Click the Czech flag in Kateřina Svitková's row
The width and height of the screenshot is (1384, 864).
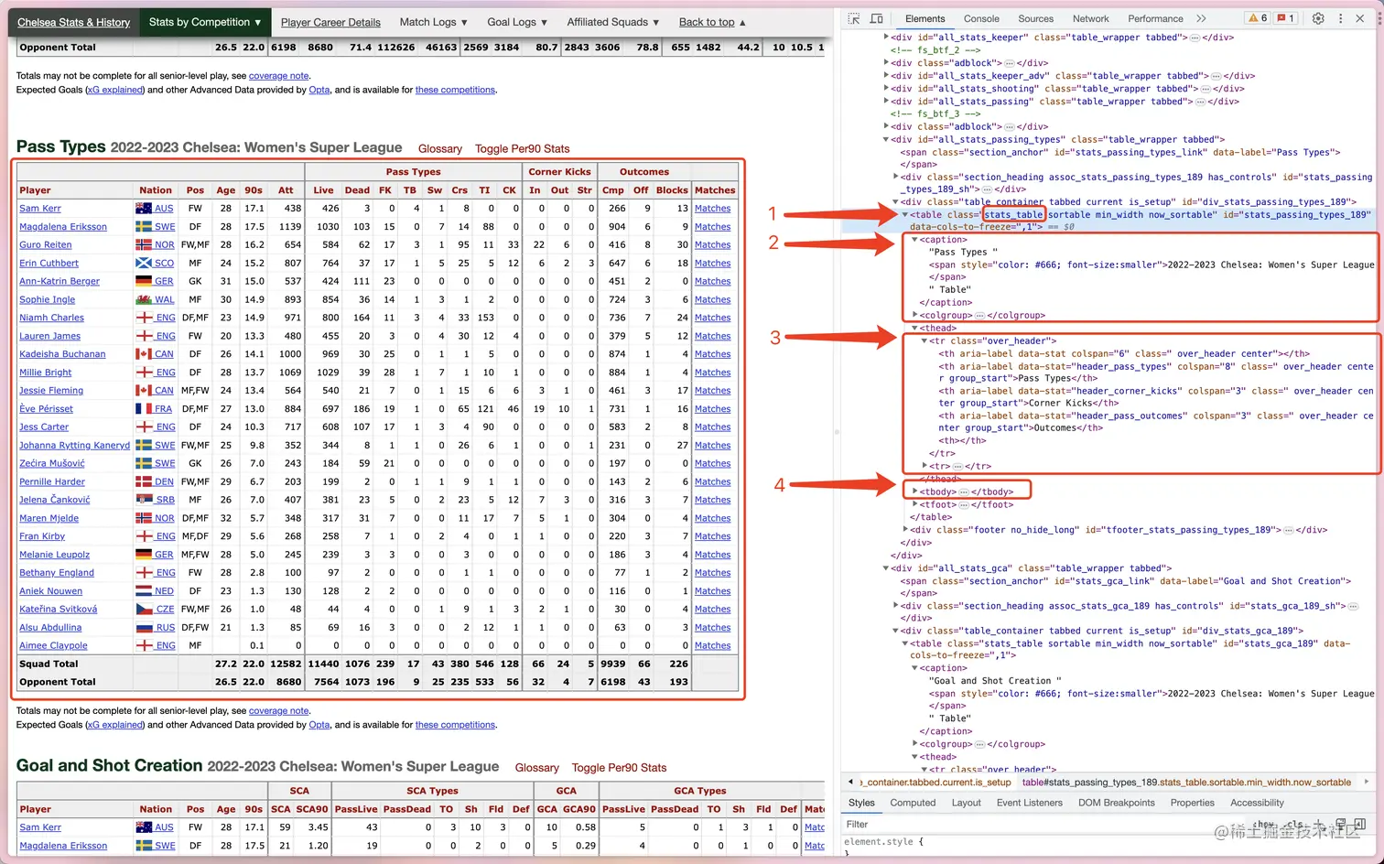(x=144, y=610)
